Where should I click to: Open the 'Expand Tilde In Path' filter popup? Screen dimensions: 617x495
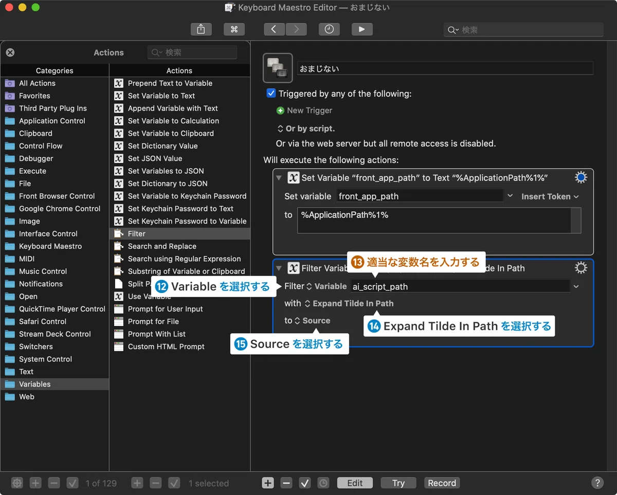[x=349, y=303]
